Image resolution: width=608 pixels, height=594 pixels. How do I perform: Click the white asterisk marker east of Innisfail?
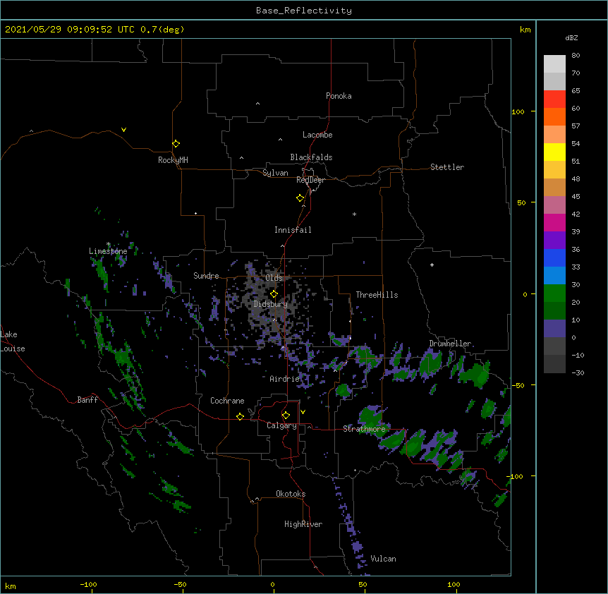pyautogui.click(x=354, y=214)
